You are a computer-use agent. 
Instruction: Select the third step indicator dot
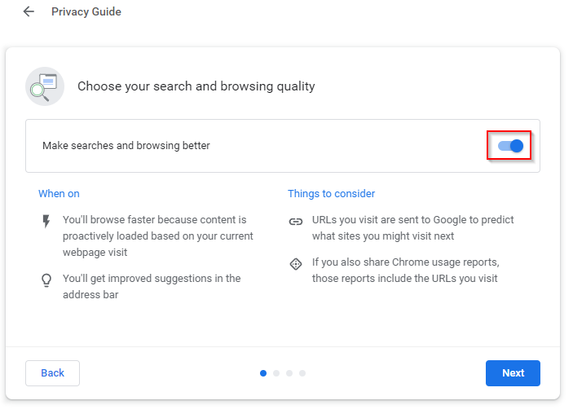pos(289,373)
